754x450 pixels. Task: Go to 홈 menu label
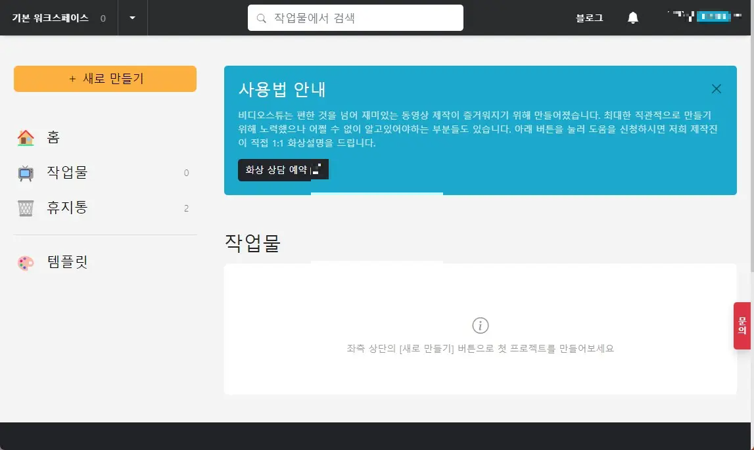(53, 137)
